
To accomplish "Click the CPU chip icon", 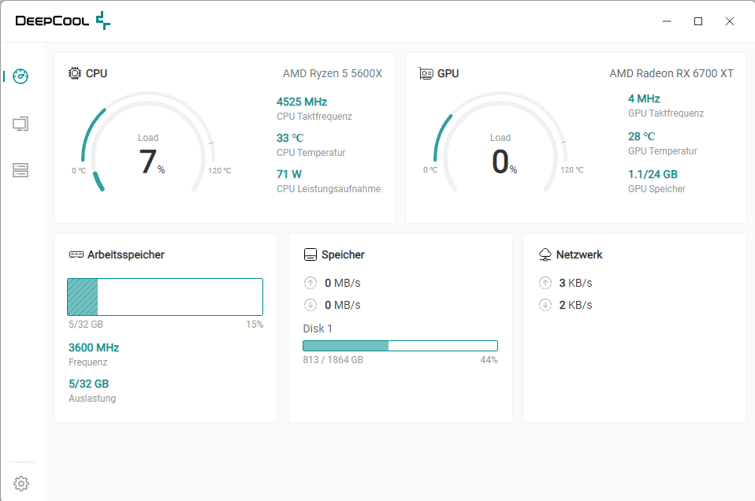I will [75, 73].
